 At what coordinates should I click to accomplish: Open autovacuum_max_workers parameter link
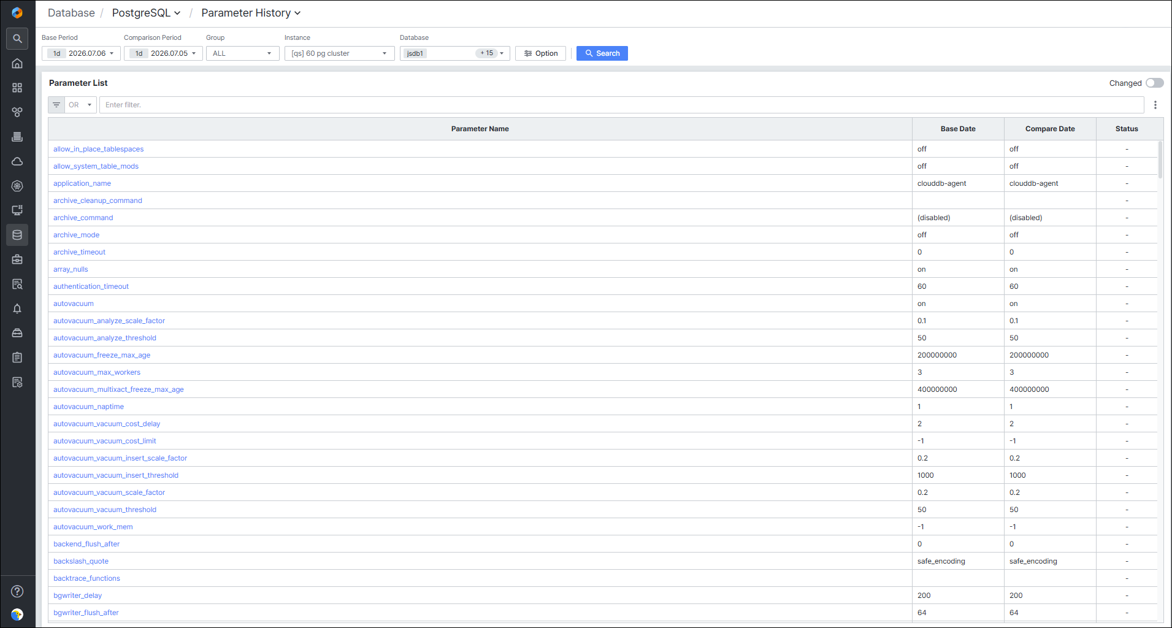[x=97, y=372]
